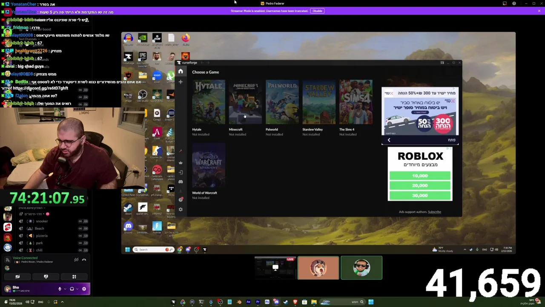
Task: Join the Beach voice channel
Action: click(x=53, y=229)
